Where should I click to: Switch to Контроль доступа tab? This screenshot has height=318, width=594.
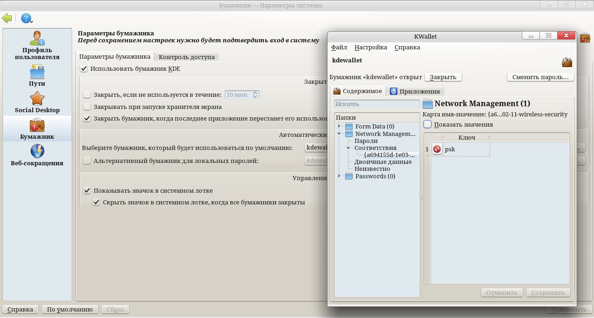pos(186,57)
